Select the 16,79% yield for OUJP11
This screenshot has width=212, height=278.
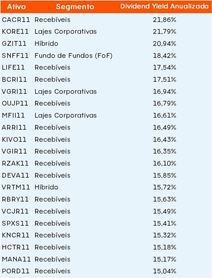tap(164, 103)
